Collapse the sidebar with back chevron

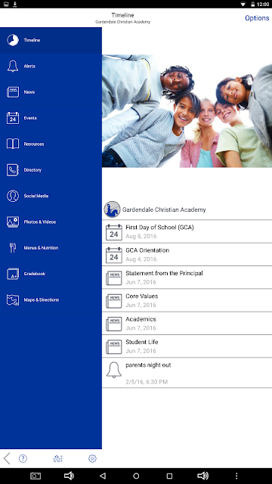[x=7, y=458]
